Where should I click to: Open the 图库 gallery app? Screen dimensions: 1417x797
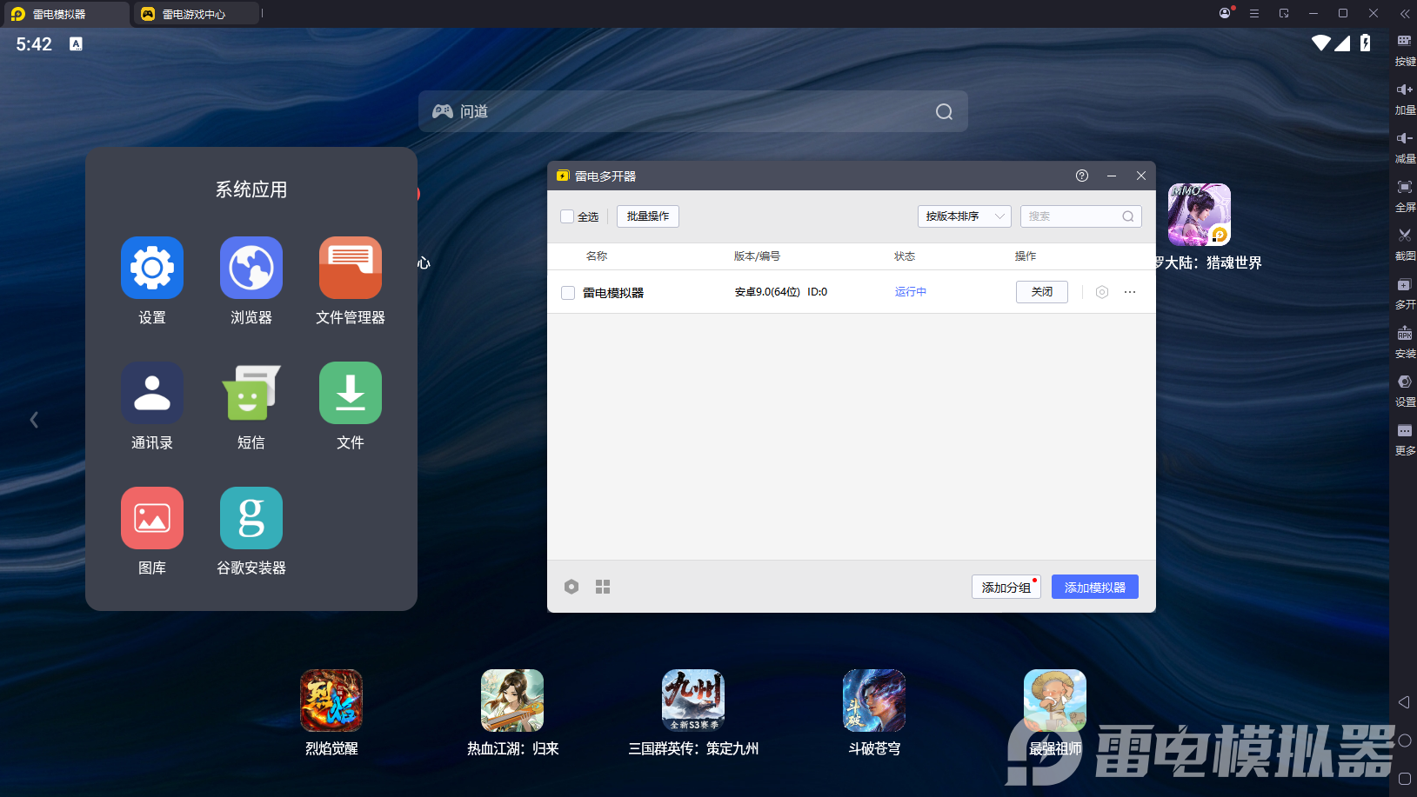(x=152, y=518)
